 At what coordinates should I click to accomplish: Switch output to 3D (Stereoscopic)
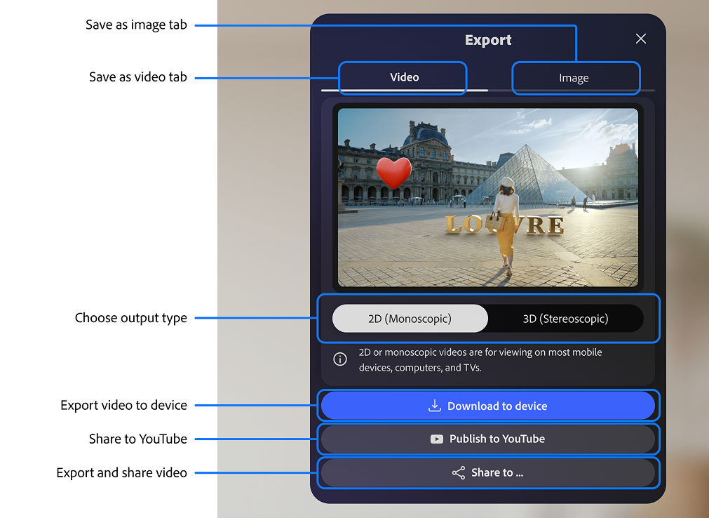(x=565, y=318)
